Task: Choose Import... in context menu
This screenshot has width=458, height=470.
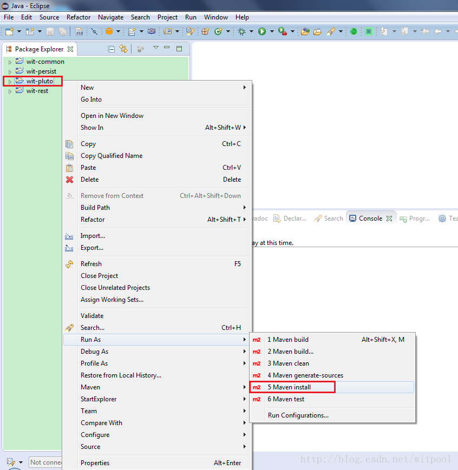Action: pos(157,236)
